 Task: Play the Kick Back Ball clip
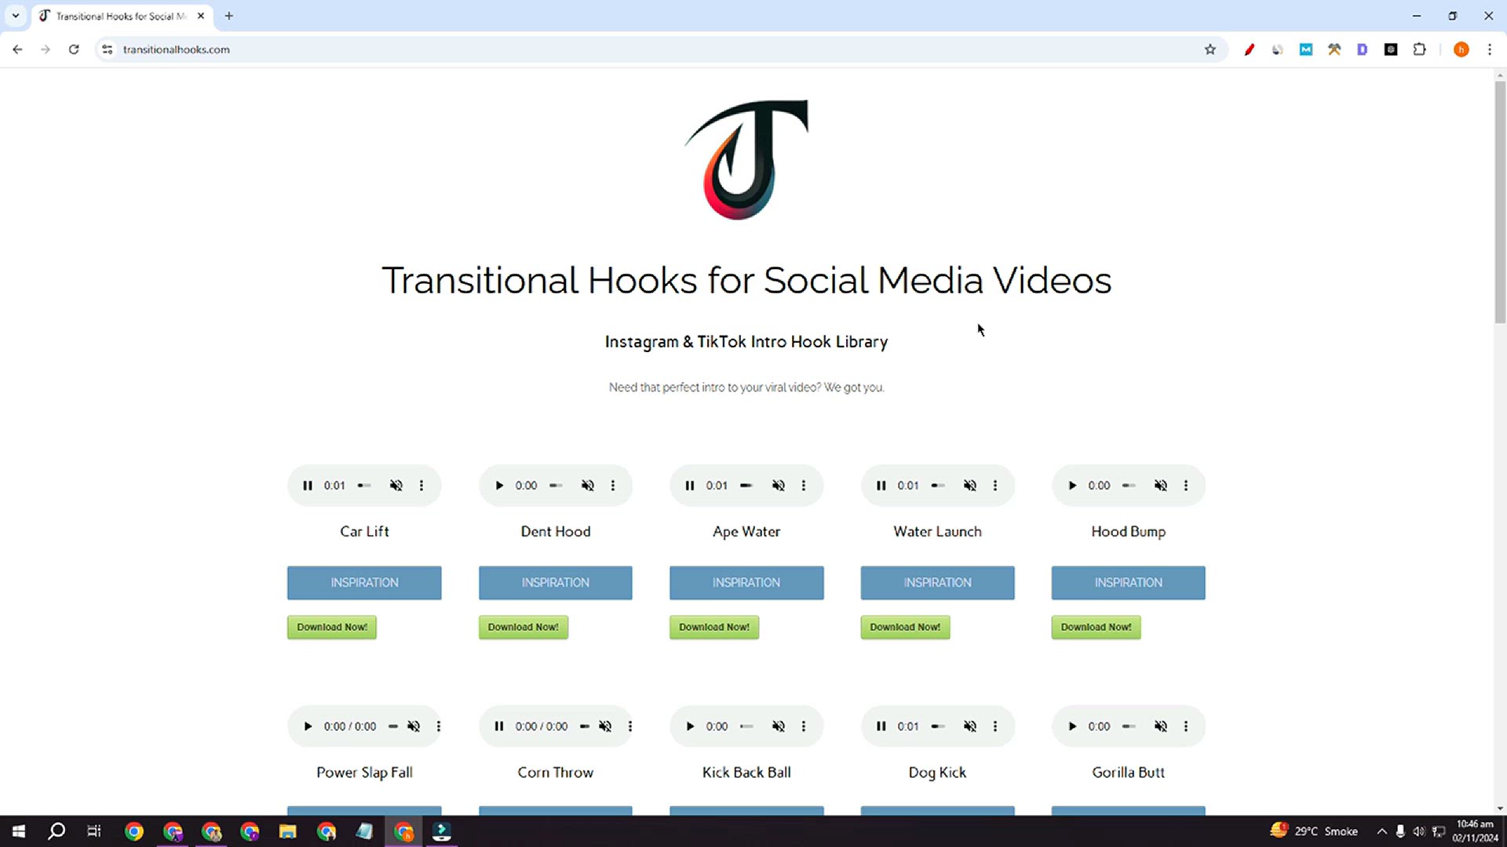690,726
